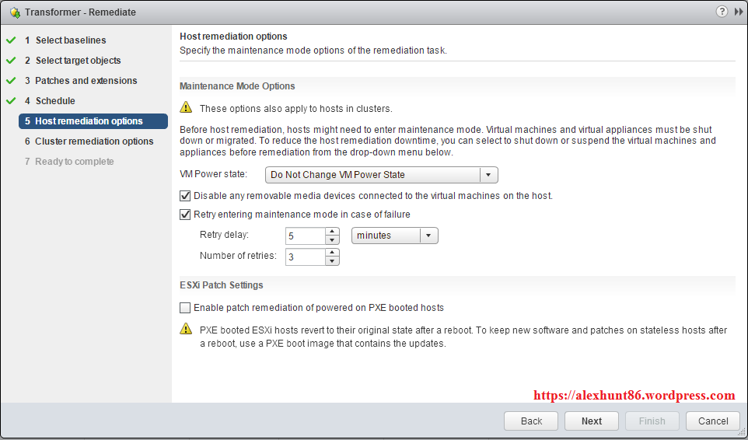Open Cluster remediation options step

(x=94, y=141)
